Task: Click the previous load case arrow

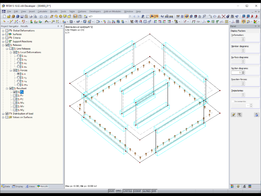Action: click(134, 17)
